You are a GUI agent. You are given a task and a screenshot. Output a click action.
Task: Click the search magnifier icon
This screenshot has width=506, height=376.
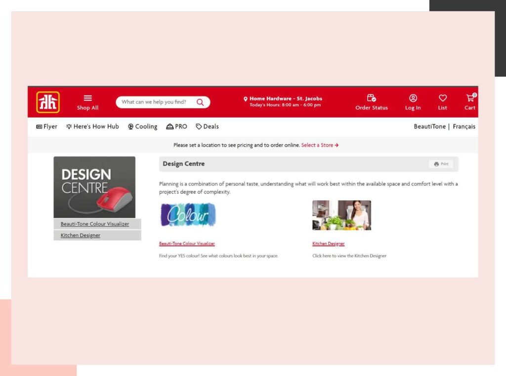[x=200, y=102]
